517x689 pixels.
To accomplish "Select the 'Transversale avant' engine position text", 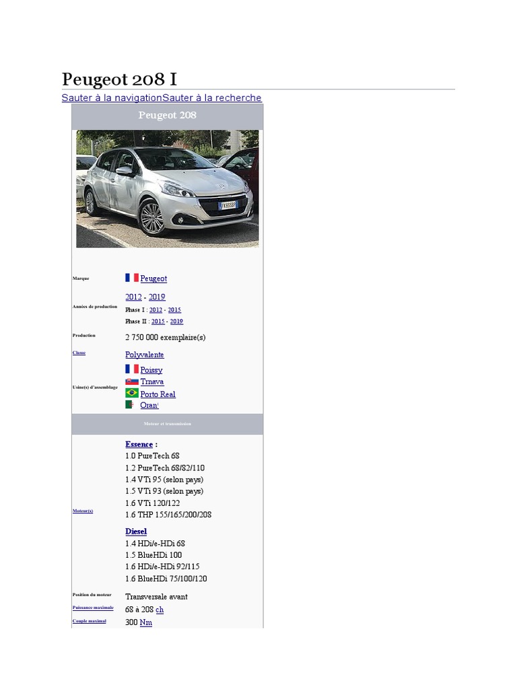I will click(x=156, y=596).
